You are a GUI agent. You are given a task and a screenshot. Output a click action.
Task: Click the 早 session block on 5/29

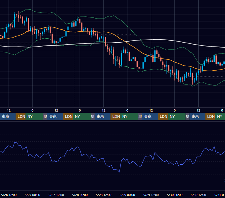click(140, 116)
